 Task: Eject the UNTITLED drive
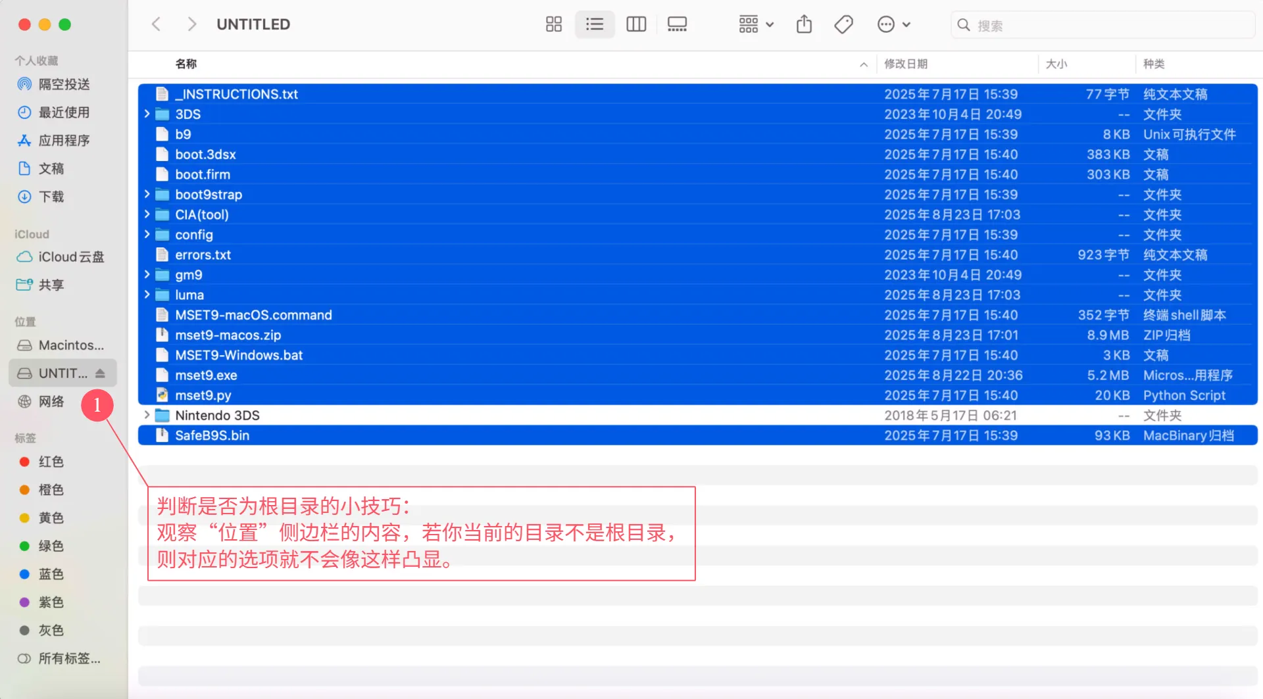(x=100, y=374)
